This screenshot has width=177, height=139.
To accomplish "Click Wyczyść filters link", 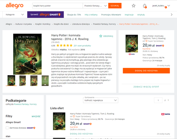I will click(36, 116).
